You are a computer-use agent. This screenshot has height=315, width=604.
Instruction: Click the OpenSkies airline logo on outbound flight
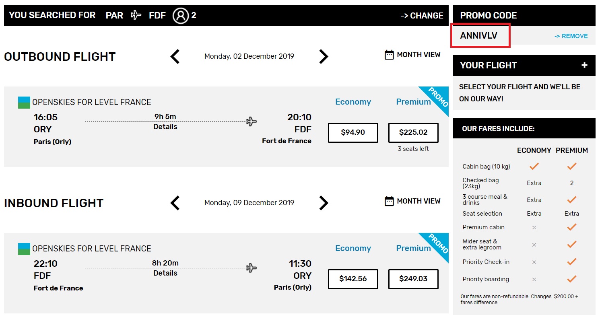24,103
